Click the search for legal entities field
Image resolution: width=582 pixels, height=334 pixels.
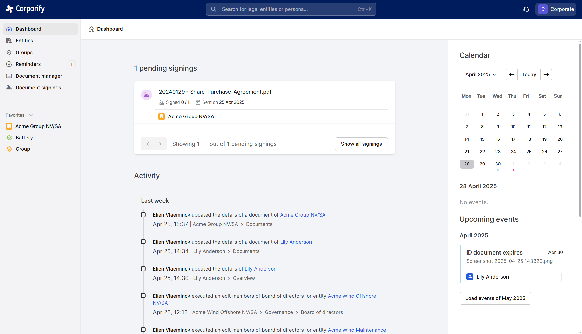[291, 9]
